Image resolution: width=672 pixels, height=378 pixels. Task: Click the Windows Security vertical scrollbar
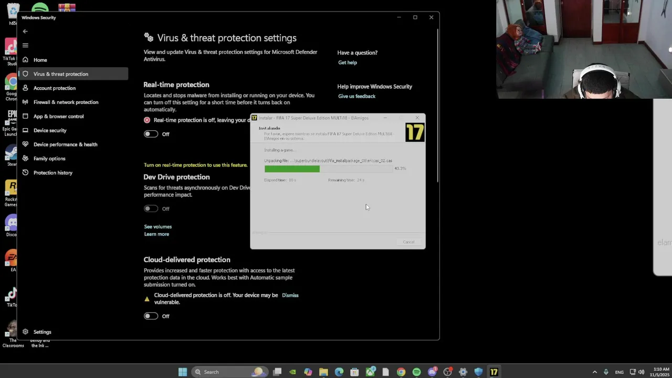(x=438, y=105)
